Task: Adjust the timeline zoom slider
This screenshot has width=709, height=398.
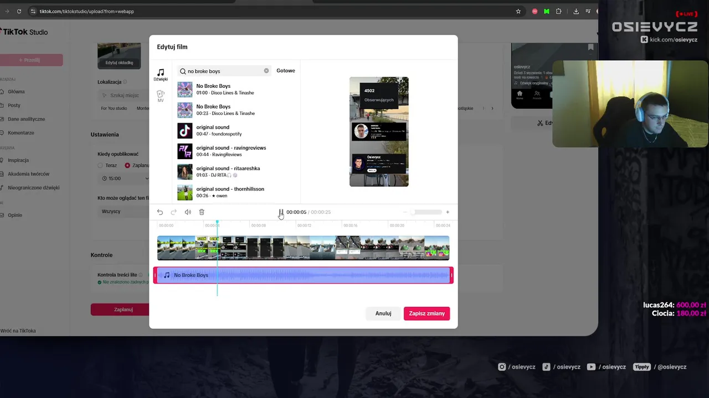Action: [x=427, y=212]
